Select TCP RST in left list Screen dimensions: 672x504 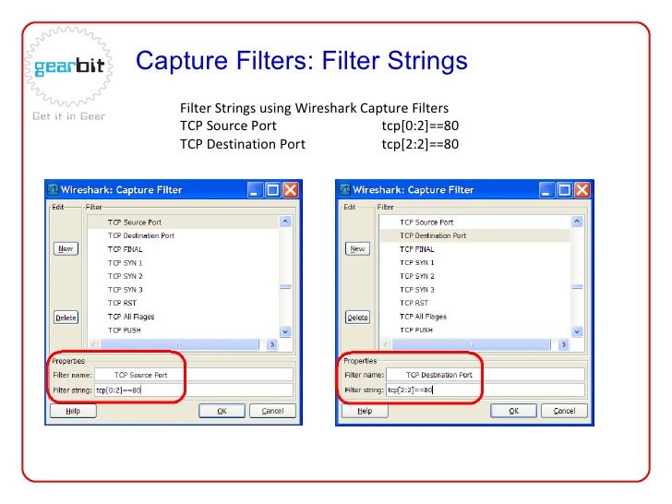[184, 303]
